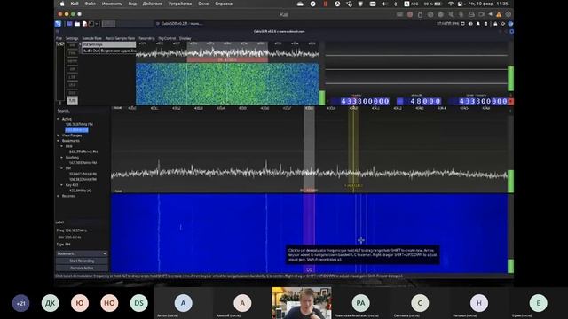This screenshot has width=568, height=319.
Task: Click orange warning triangle in VM toolbar
Action: (499, 14)
